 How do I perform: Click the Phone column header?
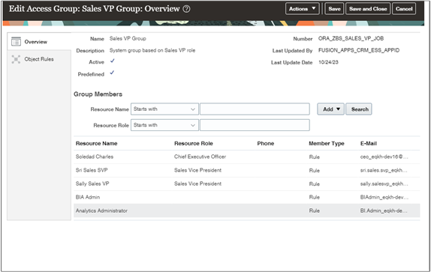point(266,143)
